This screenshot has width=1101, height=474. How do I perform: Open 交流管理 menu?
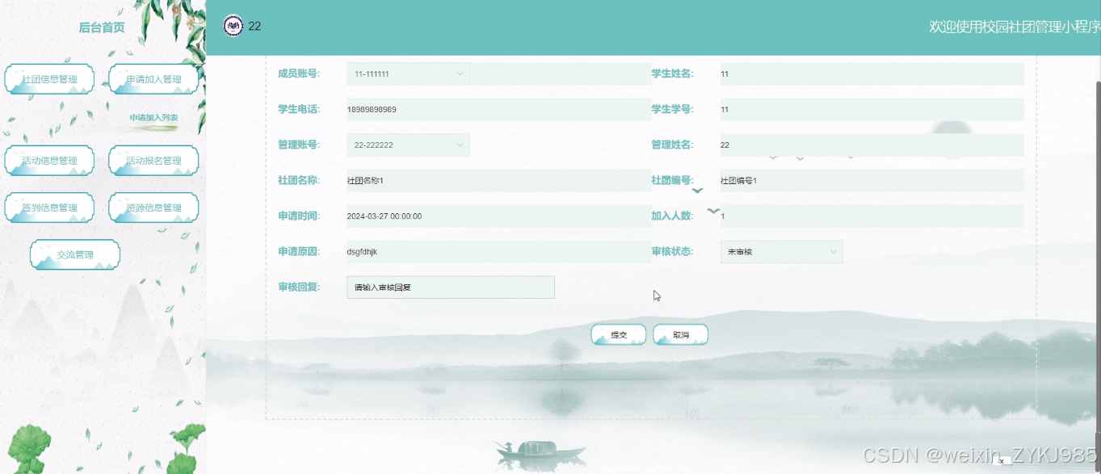click(x=75, y=254)
